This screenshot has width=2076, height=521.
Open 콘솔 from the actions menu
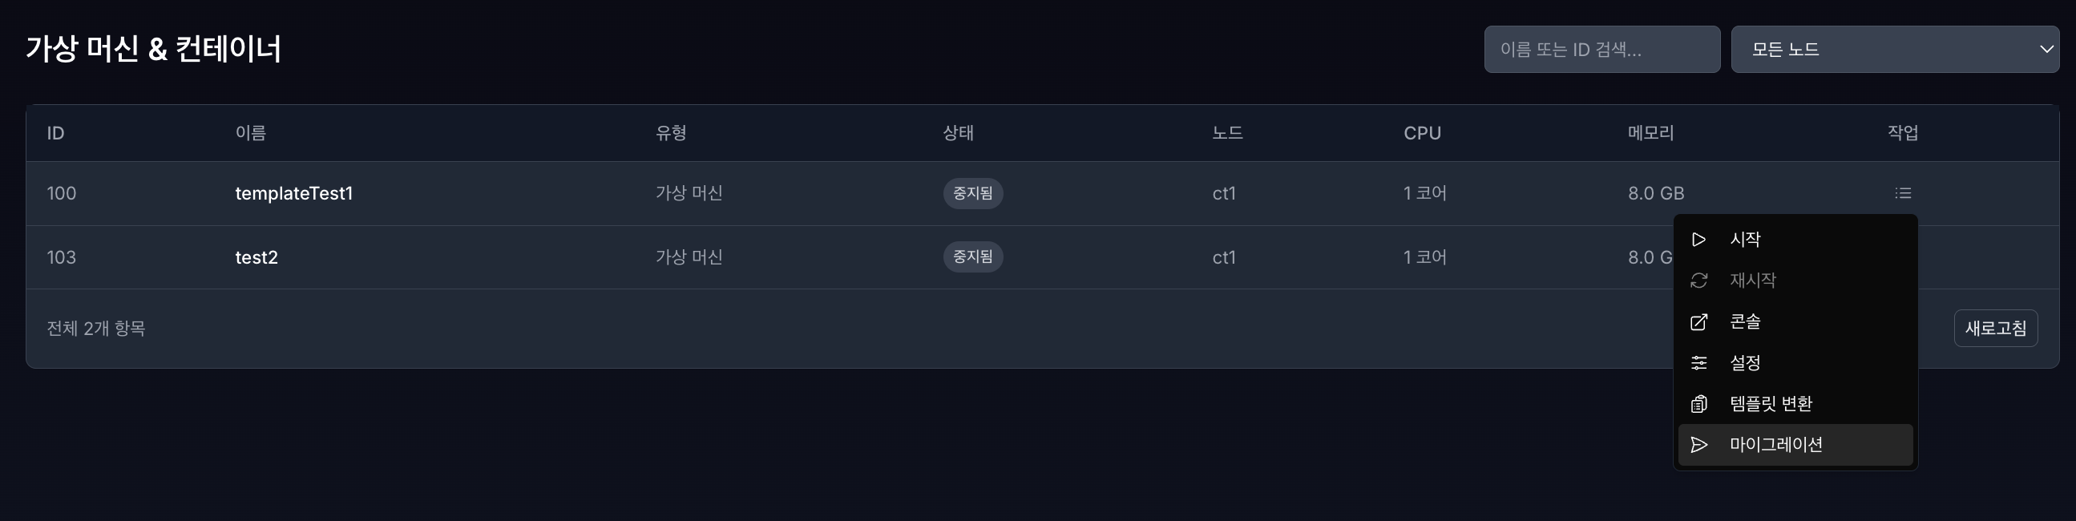tap(1745, 321)
